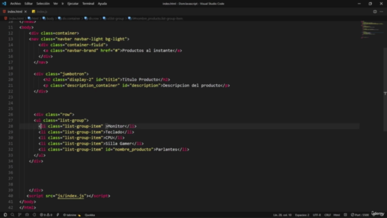Change indentation via Espacios: 2

click(x=302, y=215)
